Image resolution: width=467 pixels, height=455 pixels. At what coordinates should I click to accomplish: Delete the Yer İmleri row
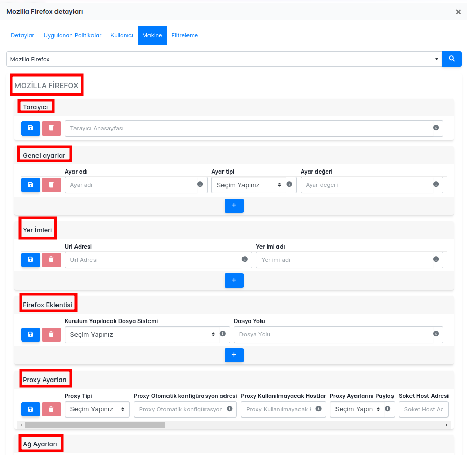51,260
